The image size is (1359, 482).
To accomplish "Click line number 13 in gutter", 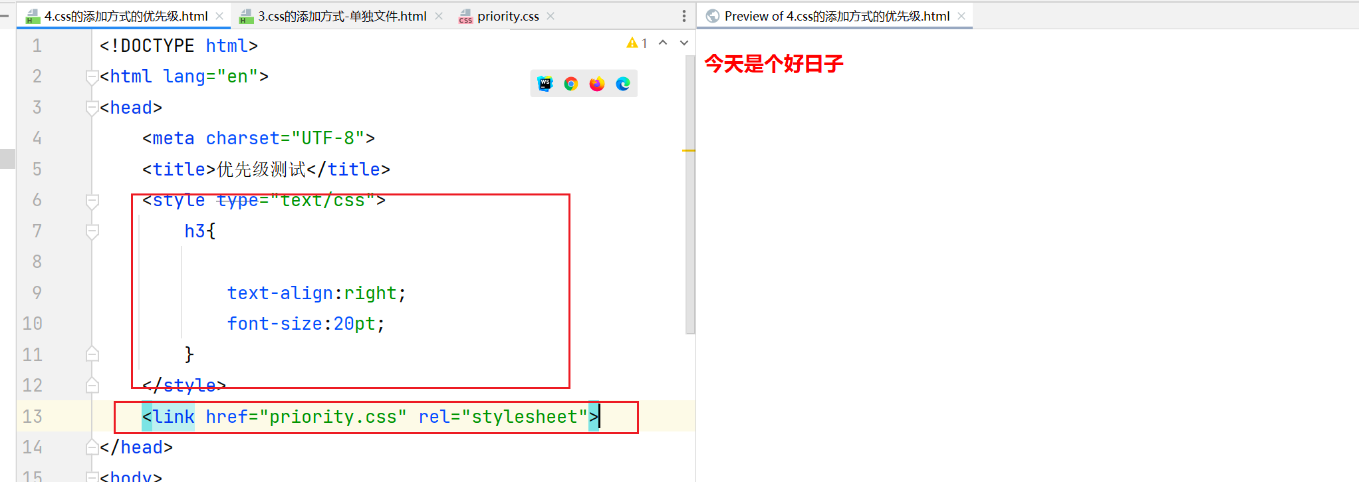I will pos(32,416).
